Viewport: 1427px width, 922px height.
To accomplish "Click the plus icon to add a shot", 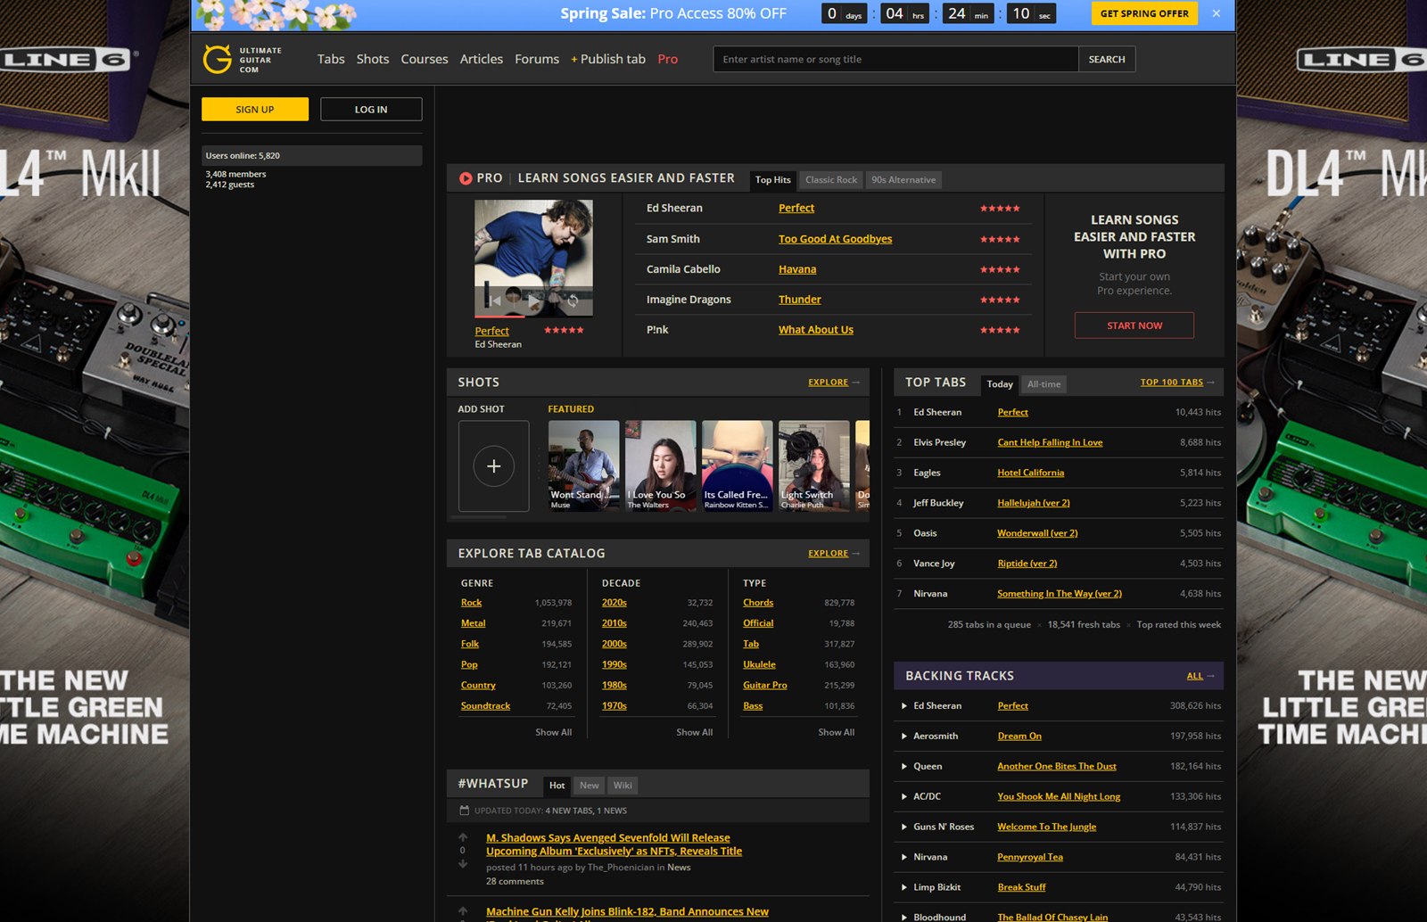I will pyautogui.click(x=493, y=466).
